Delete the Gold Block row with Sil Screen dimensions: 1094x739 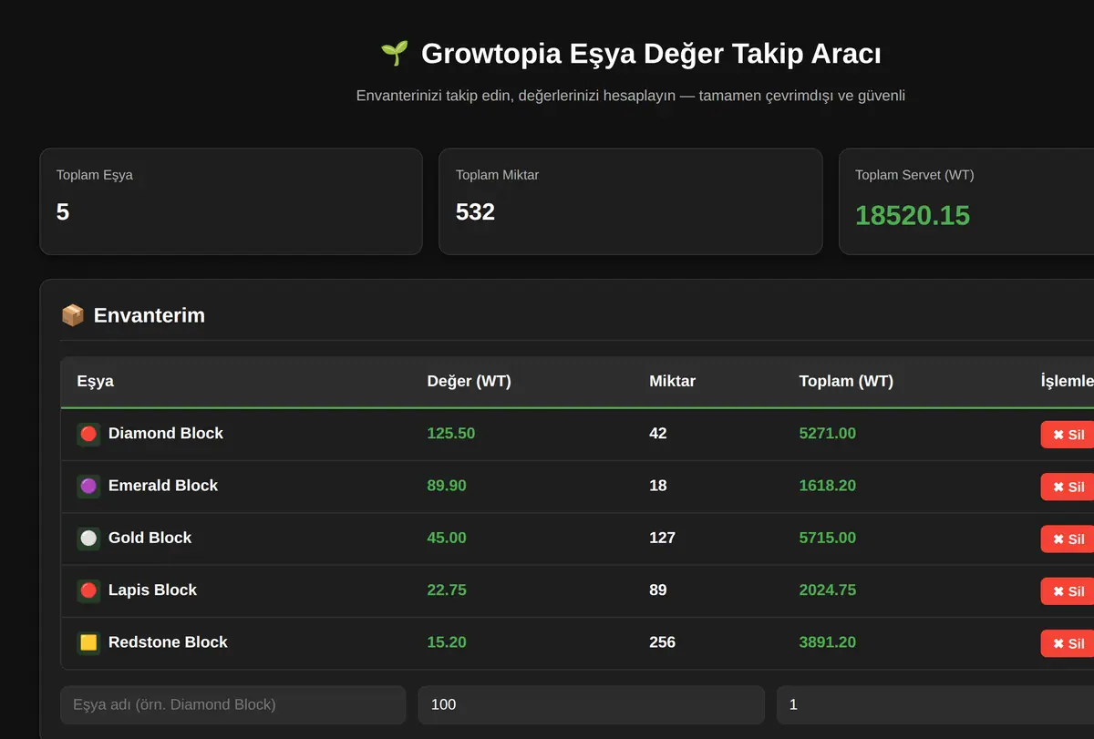click(1068, 539)
